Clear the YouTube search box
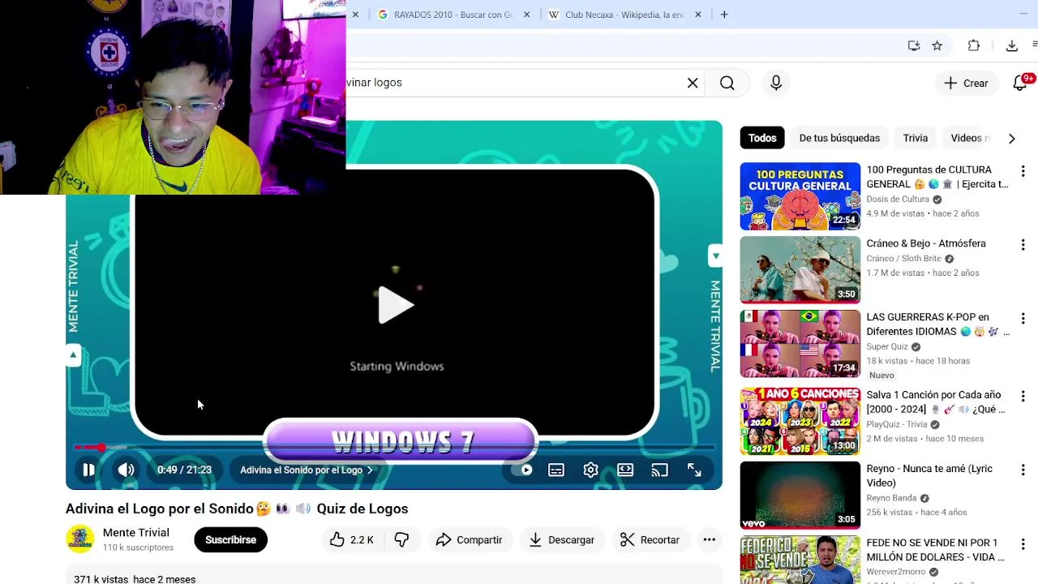This screenshot has width=1038, height=584. click(693, 83)
